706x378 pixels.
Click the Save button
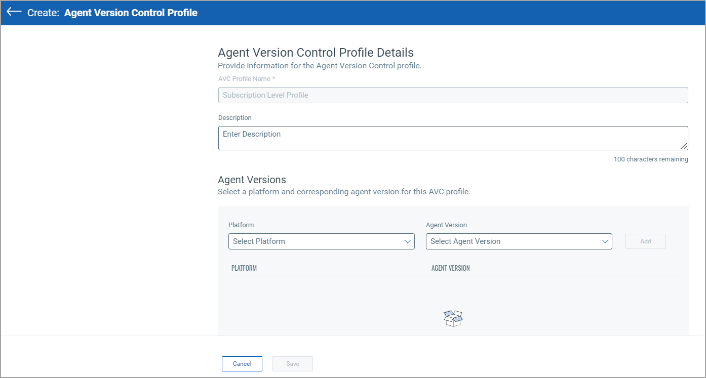(292, 363)
